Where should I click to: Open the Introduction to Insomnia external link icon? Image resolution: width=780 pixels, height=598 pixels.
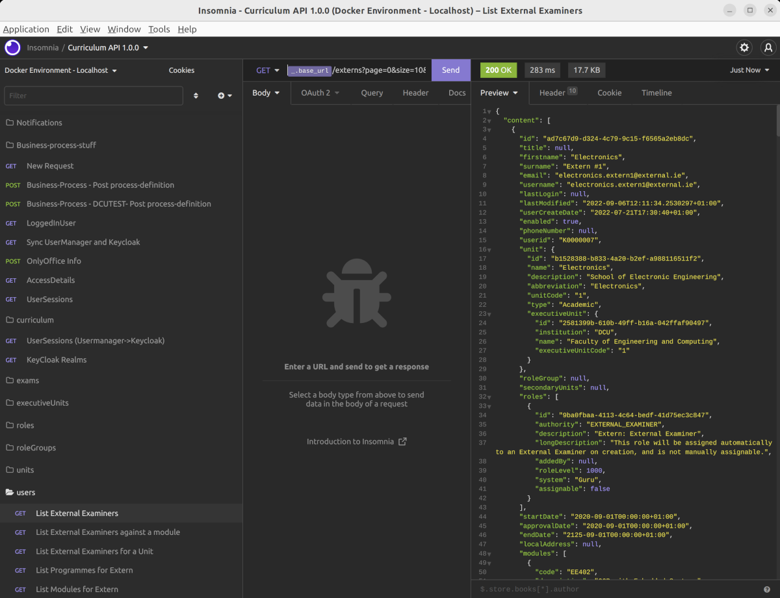tap(402, 441)
